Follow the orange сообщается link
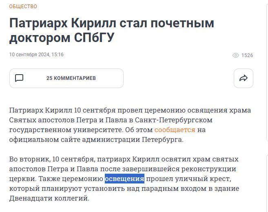This screenshot has height=212, width=268. (175, 130)
